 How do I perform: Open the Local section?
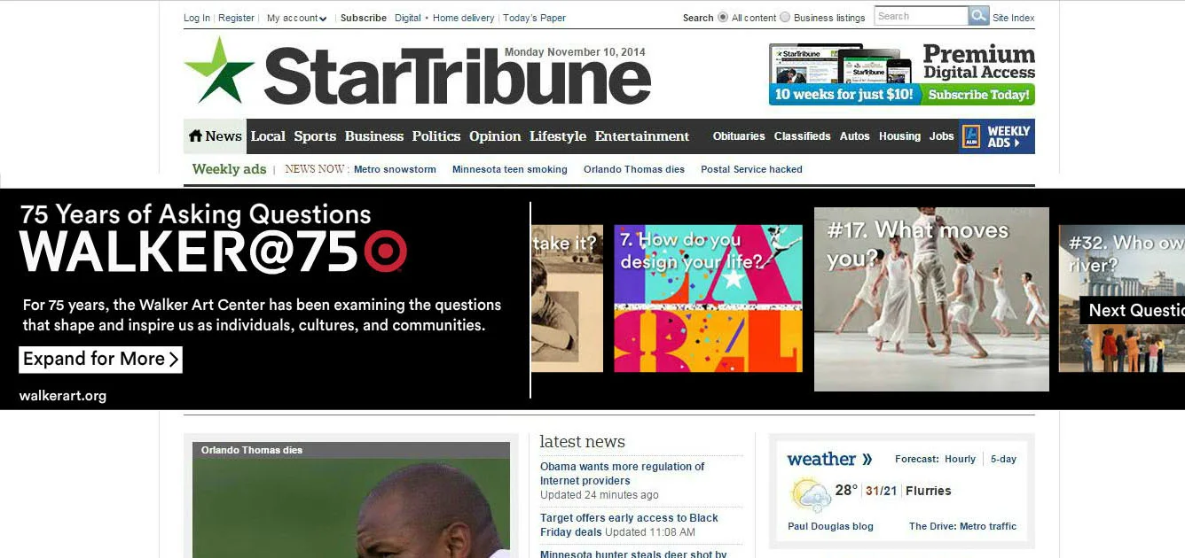[268, 136]
